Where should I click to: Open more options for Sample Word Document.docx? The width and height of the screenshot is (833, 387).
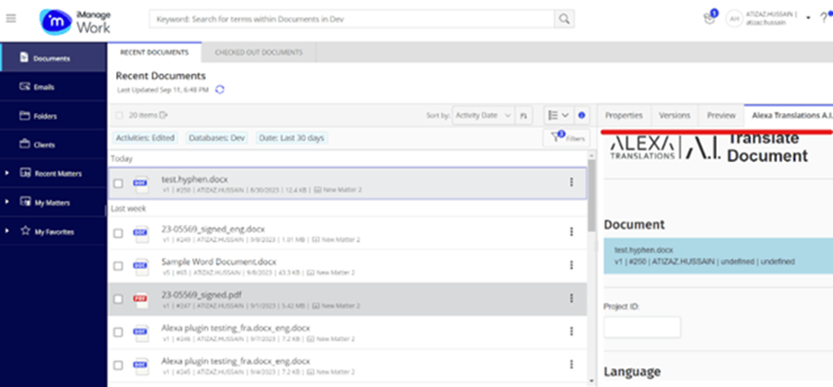(572, 265)
